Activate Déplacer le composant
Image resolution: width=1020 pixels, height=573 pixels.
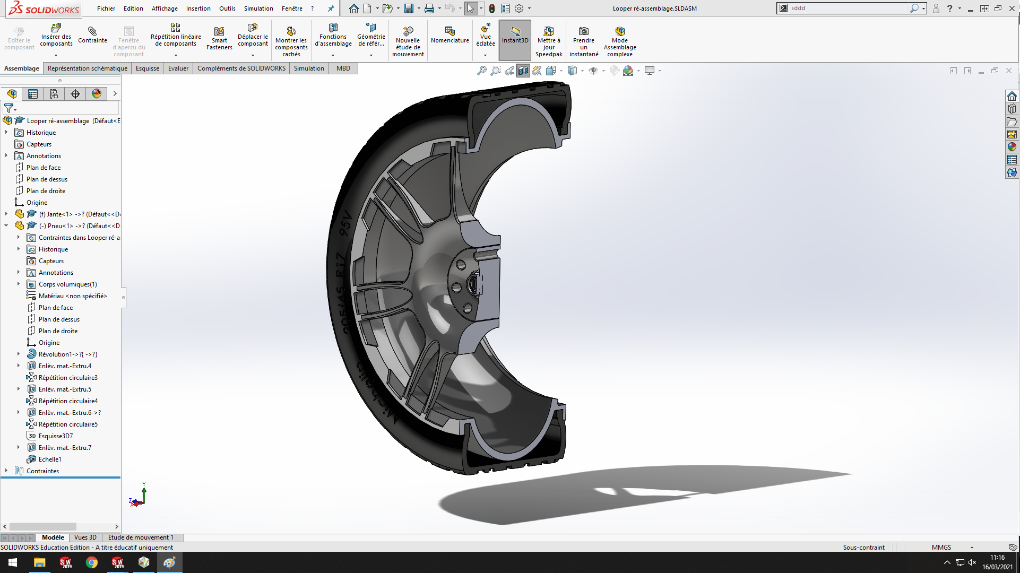pos(253,37)
